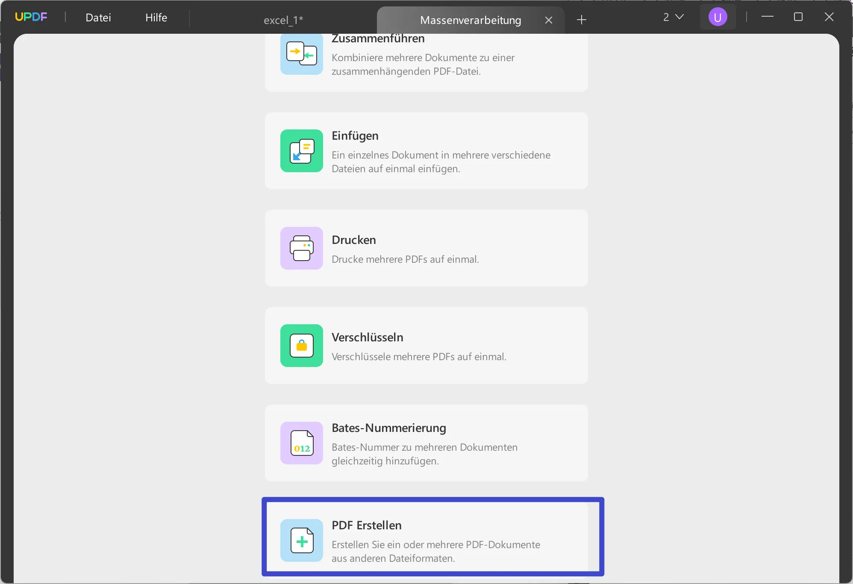This screenshot has height=584, width=853.
Task: Open the Hilfe menu
Action: tap(156, 18)
